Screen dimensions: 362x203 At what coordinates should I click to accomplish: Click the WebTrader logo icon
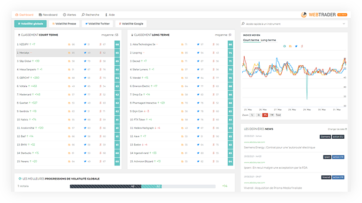(x=304, y=15)
